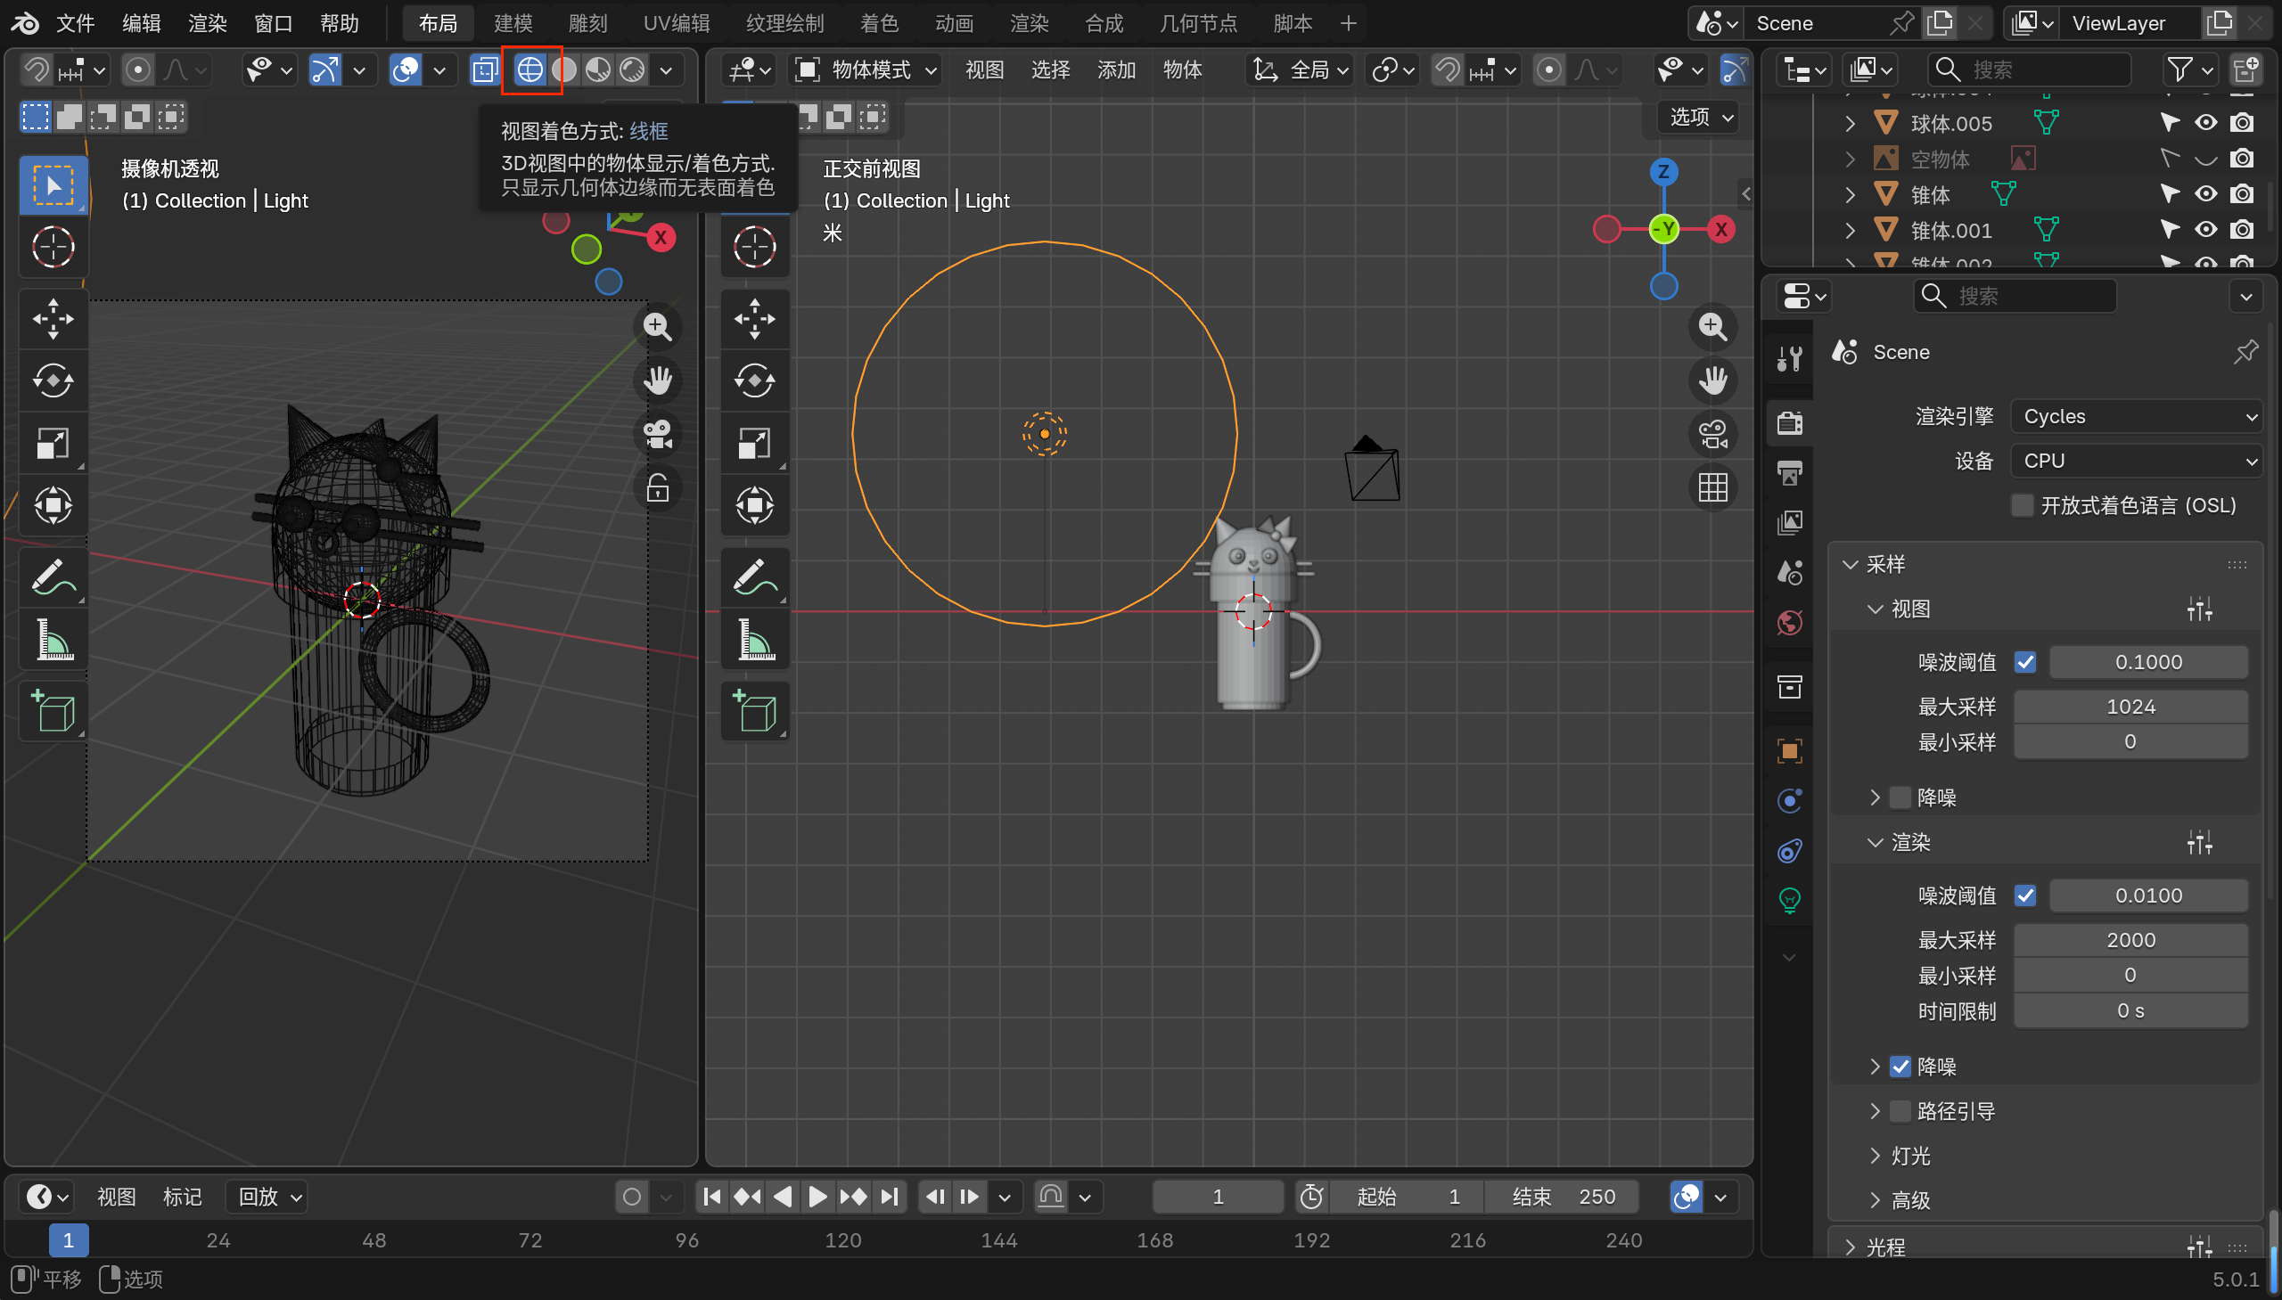Switch to the UV编辑 workspace tab

tap(676, 23)
